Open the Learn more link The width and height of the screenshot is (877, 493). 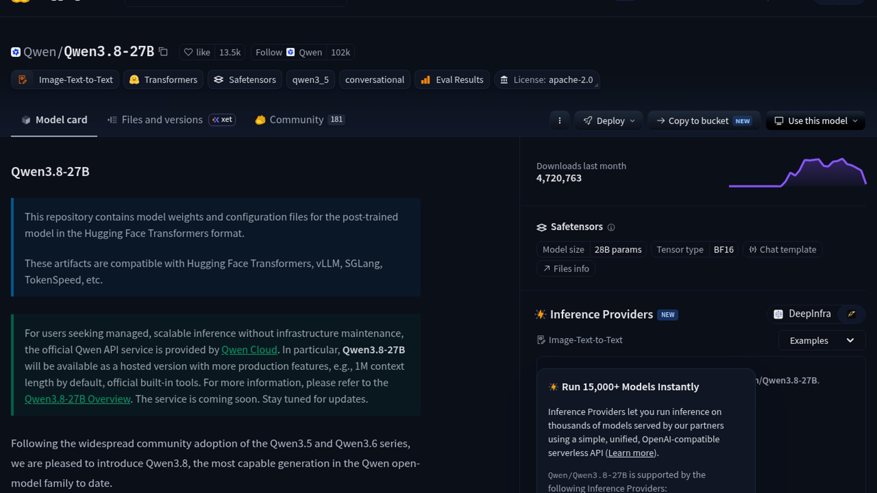(x=631, y=453)
